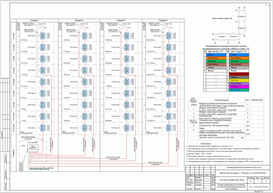Click the '93-96 кв.' apartment label
Viewport: 273px width, 193px height.
108,40
